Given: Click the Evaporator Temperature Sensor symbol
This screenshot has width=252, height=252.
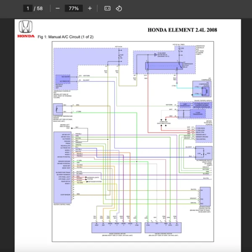Looking at the screenshot, I should 57,110.
